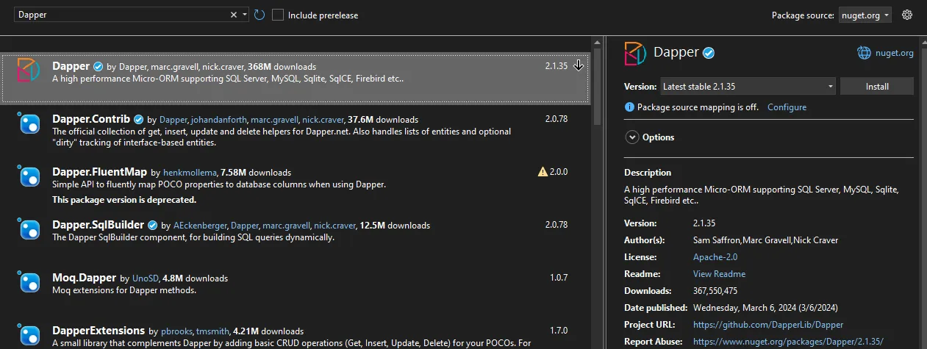This screenshot has width=927, height=349.
Task: Enable Include prerelease checkbox
Action: 278,15
